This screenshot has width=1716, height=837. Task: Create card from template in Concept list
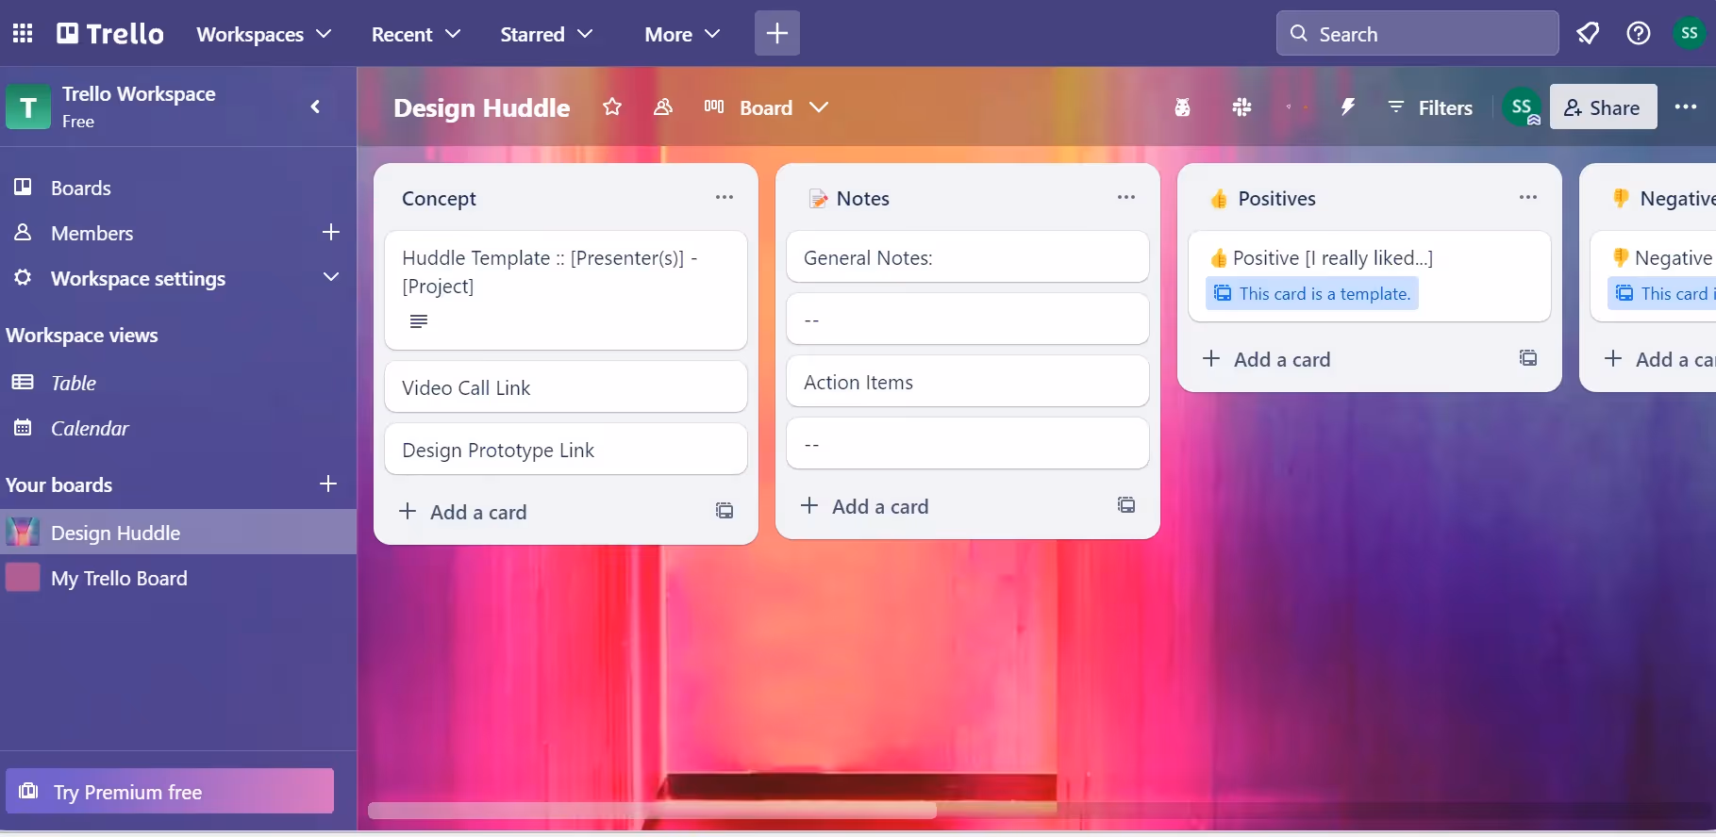[x=724, y=511]
